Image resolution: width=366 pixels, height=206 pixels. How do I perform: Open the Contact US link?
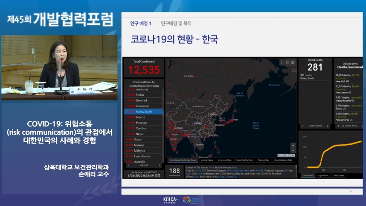[230, 177]
